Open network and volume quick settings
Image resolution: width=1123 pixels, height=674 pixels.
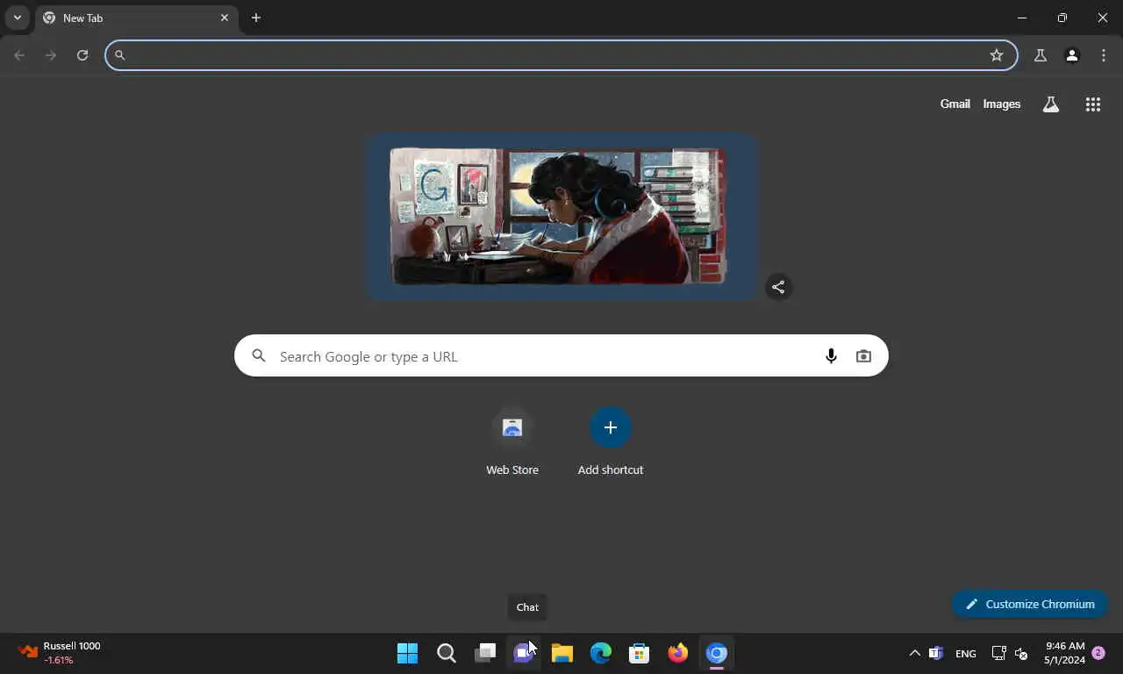pyautogui.click(x=1010, y=653)
